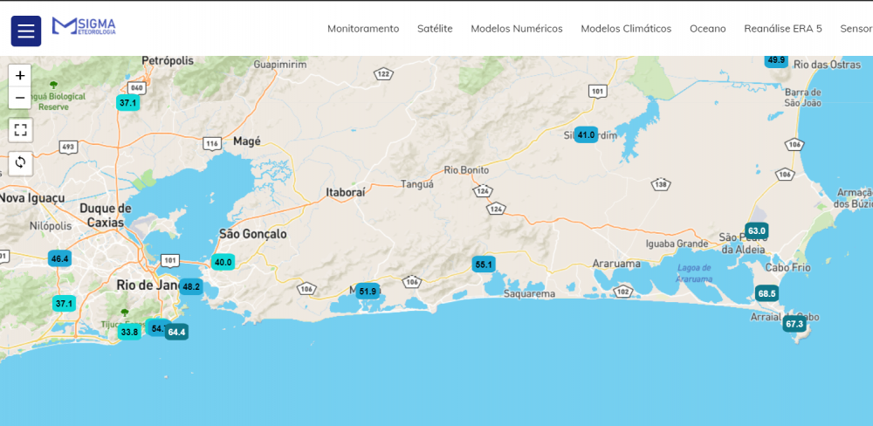Open the hamburger menu button
The width and height of the screenshot is (873, 426).
pos(26,31)
